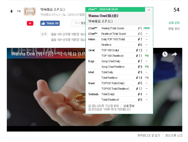This screenshot has width=188, height=142.
Task: Click the song title 약속해요 (I.P.U.)
Action: 52,9
